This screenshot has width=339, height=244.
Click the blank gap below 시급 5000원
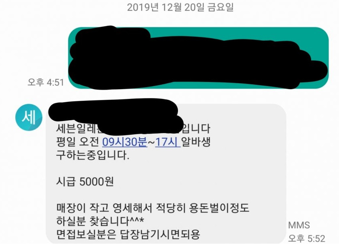pyautogui.click(x=151, y=195)
